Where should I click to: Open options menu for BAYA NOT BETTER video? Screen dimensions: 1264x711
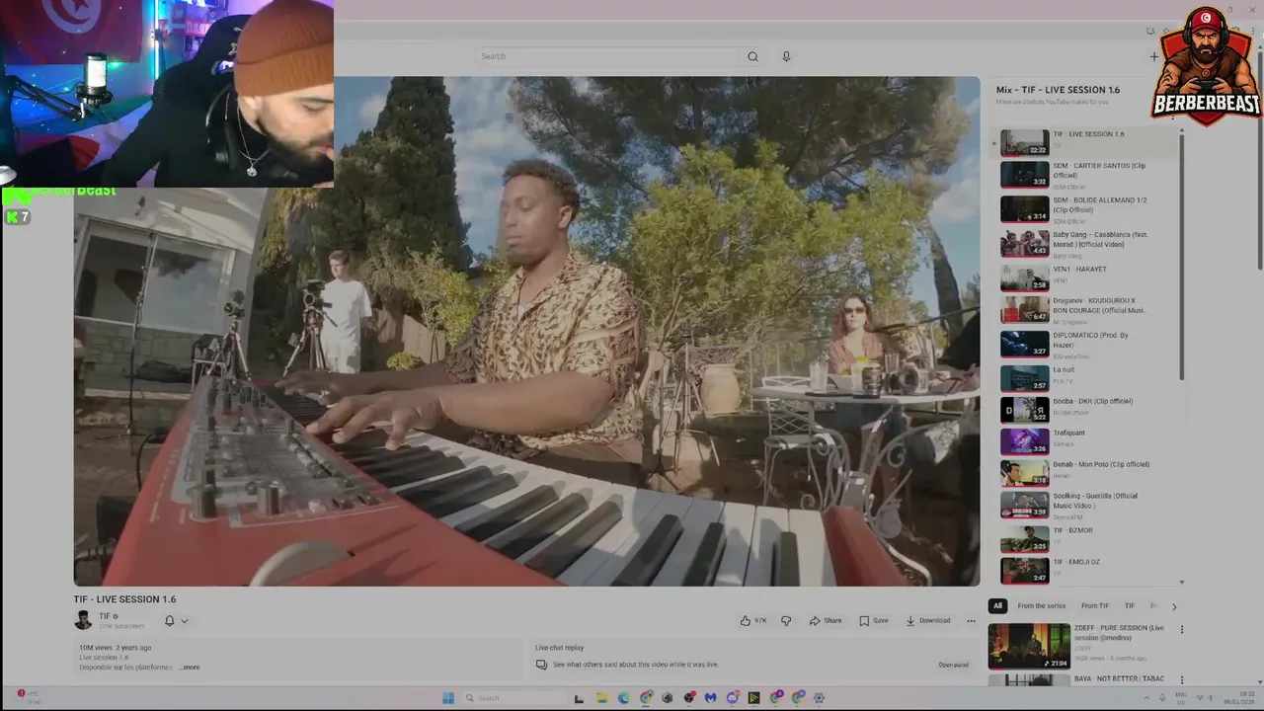pos(1181,679)
